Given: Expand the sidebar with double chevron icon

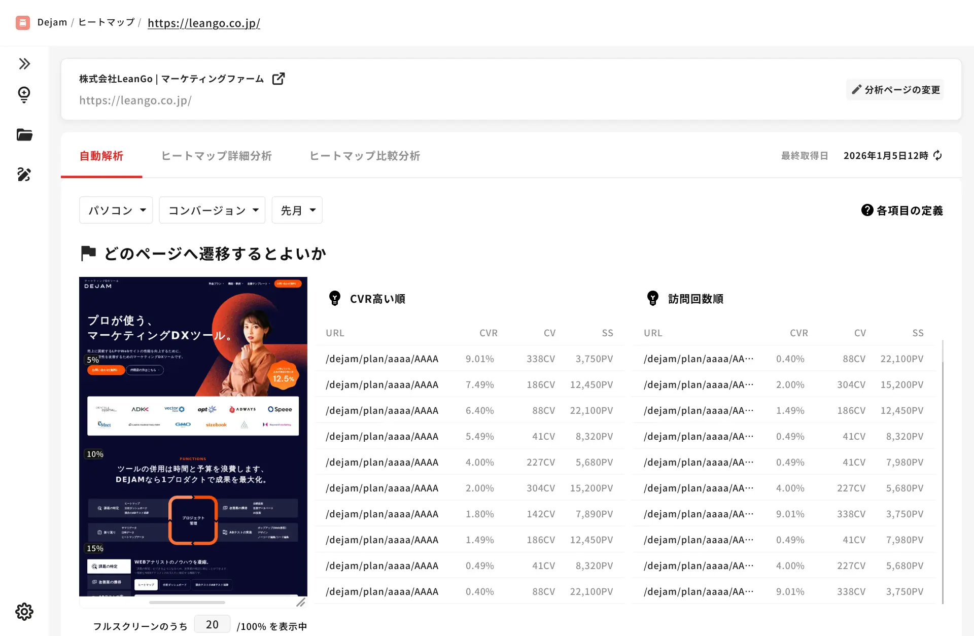Looking at the screenshot, I should 24,64.
